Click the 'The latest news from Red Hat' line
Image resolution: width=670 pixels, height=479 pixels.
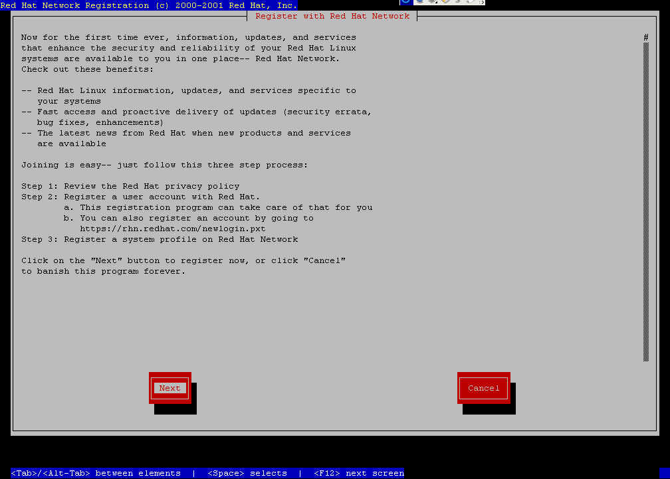point(186,133)
